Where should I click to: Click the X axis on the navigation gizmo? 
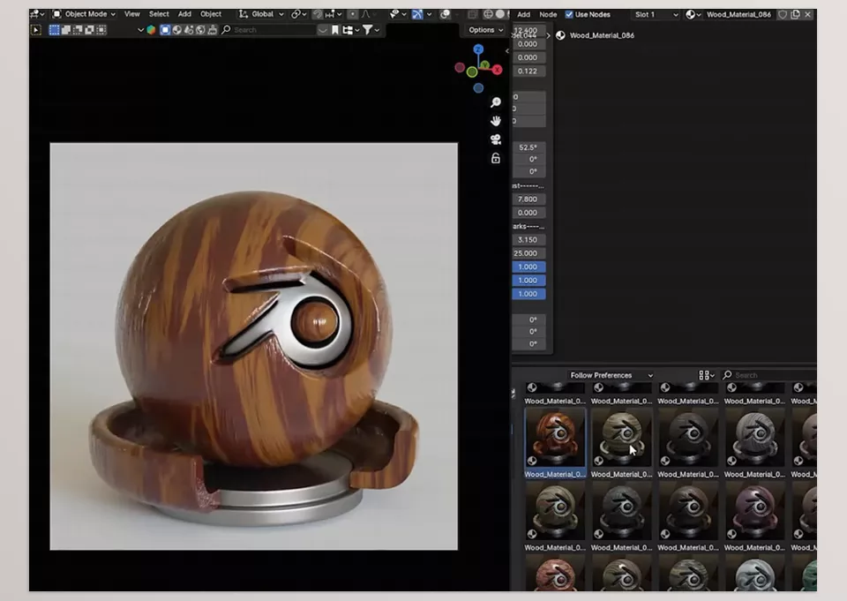pyautogui.click(x=497, y=70)
